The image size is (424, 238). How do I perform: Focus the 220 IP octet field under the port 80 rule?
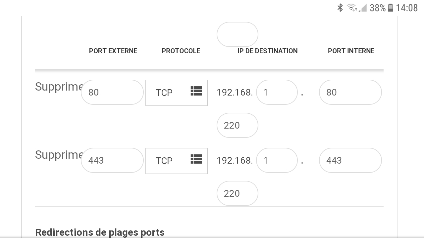[x=238, y=125]
